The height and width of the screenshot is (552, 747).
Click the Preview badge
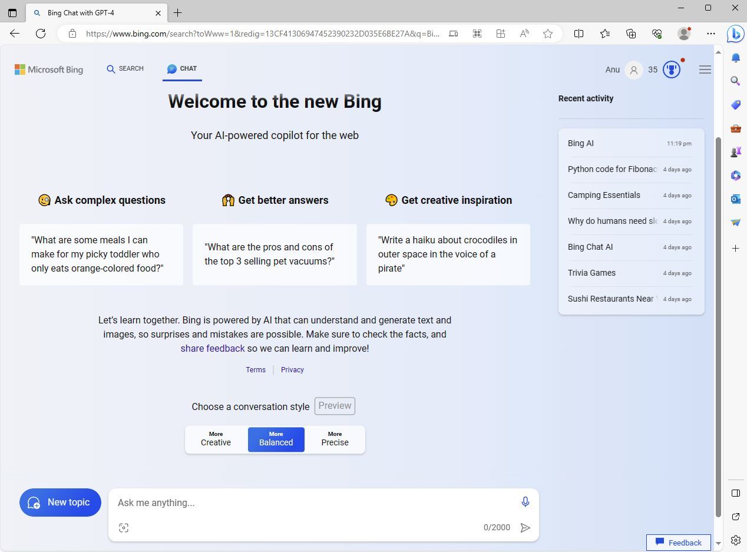335,406
